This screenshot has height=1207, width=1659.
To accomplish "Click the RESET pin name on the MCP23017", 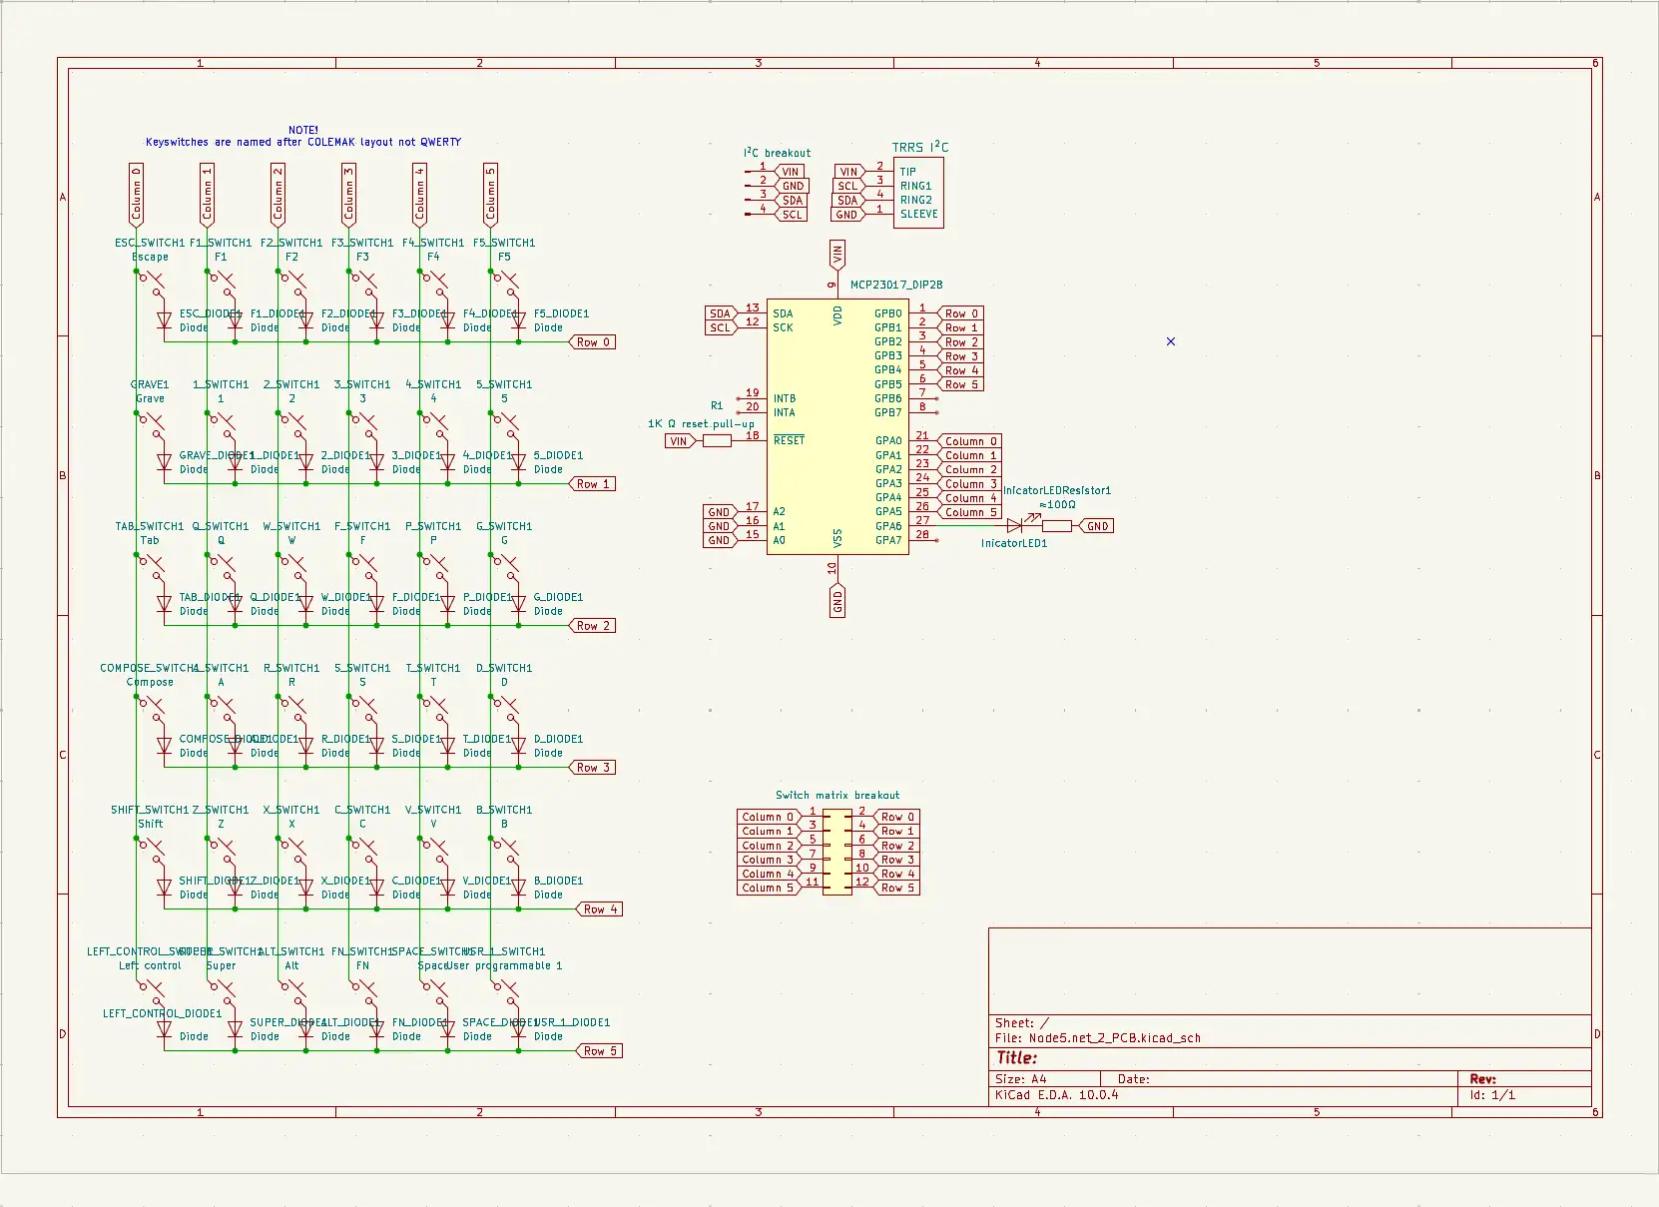I will pos(789,440).
